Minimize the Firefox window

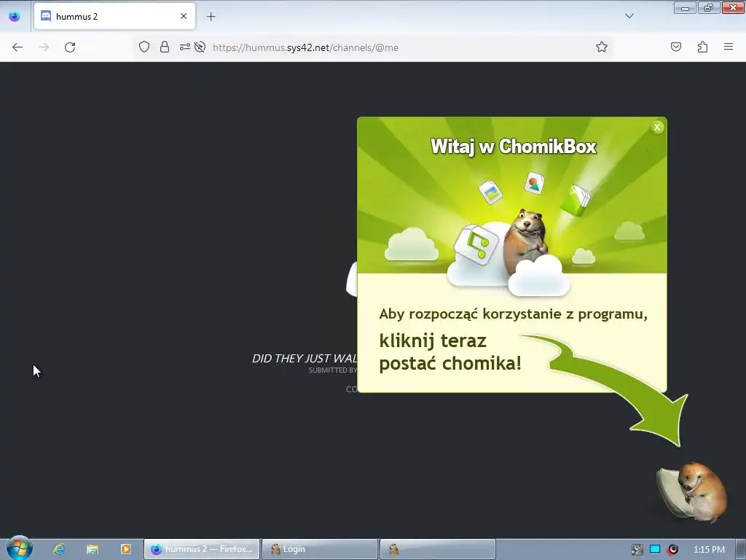click(685, 8)
